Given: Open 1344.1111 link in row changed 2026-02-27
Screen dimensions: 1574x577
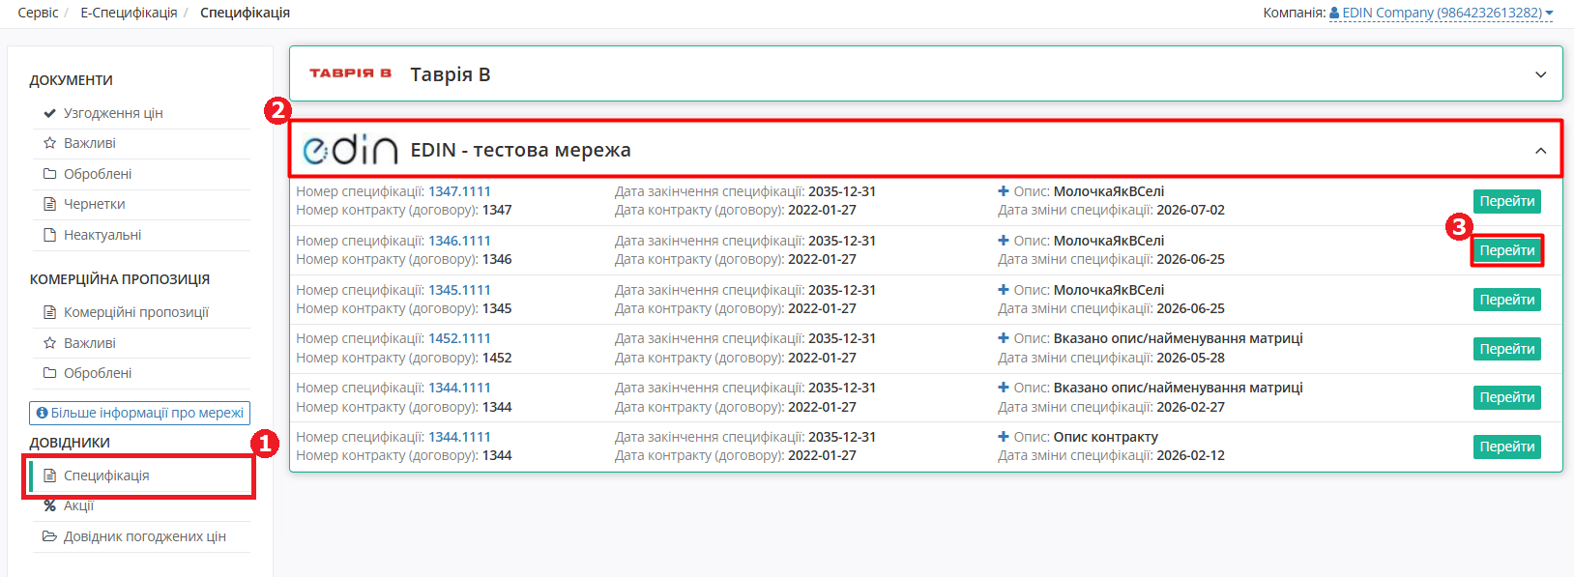Looking at the screenshot, I should point(459,388).
